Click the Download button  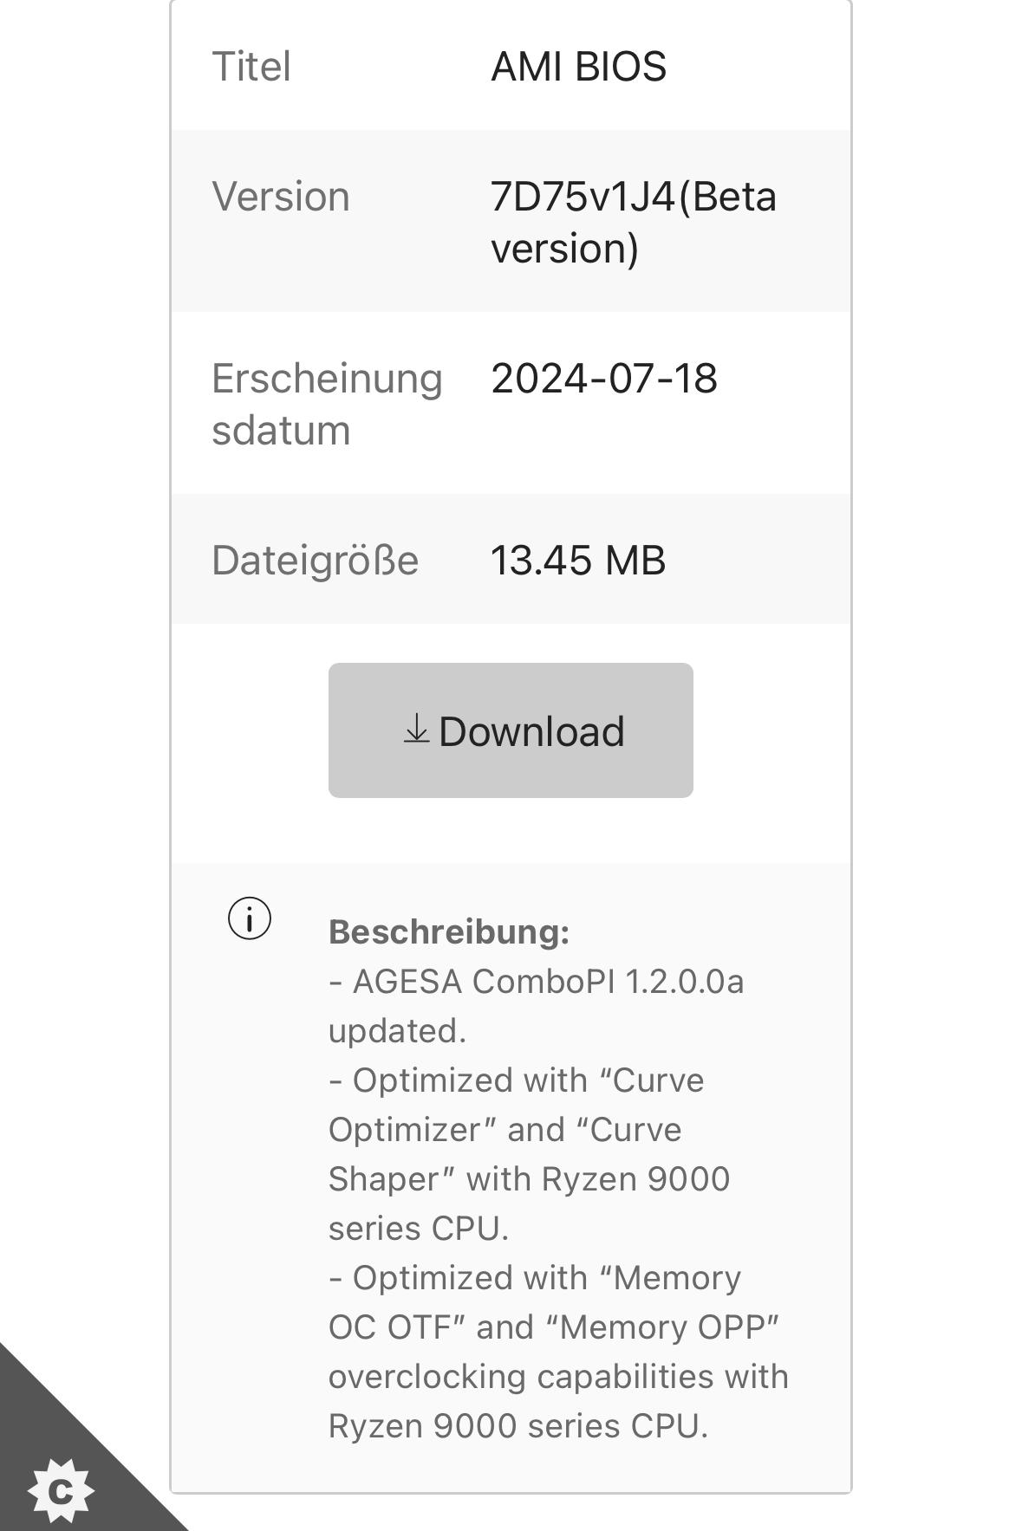point(511,730)
